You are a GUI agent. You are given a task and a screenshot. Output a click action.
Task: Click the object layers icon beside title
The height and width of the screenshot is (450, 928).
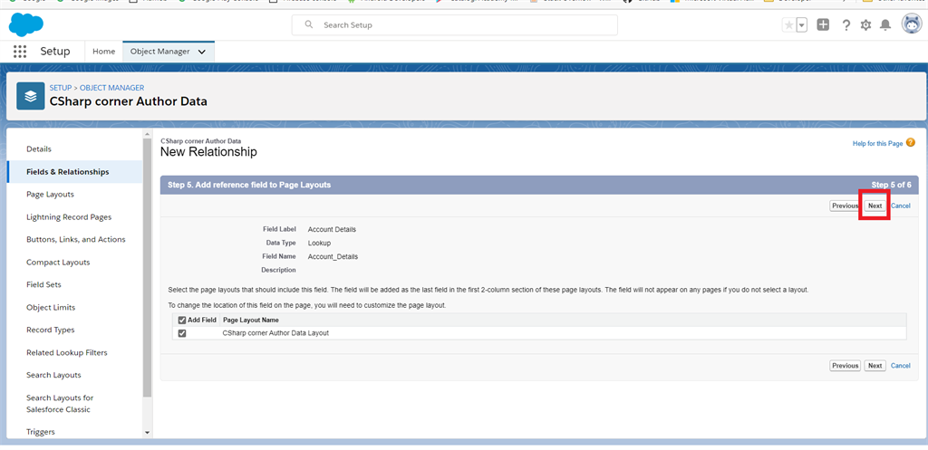[x=31, y=96]
